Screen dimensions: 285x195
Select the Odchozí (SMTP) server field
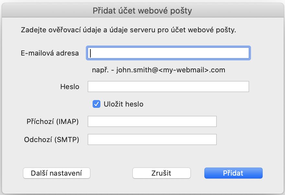[x=152, y=139]
